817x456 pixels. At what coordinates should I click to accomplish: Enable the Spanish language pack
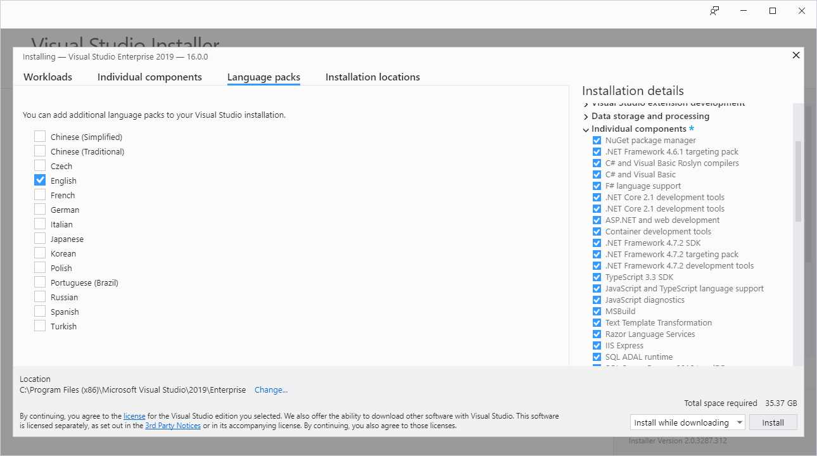pos(40,311)
